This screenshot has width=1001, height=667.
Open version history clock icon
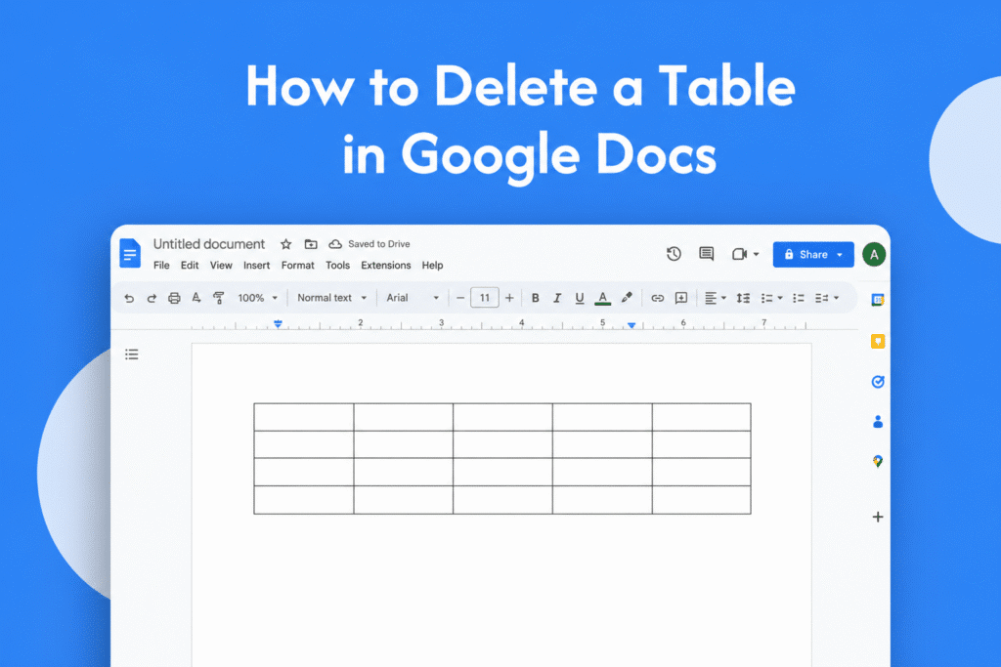(674, 254)
